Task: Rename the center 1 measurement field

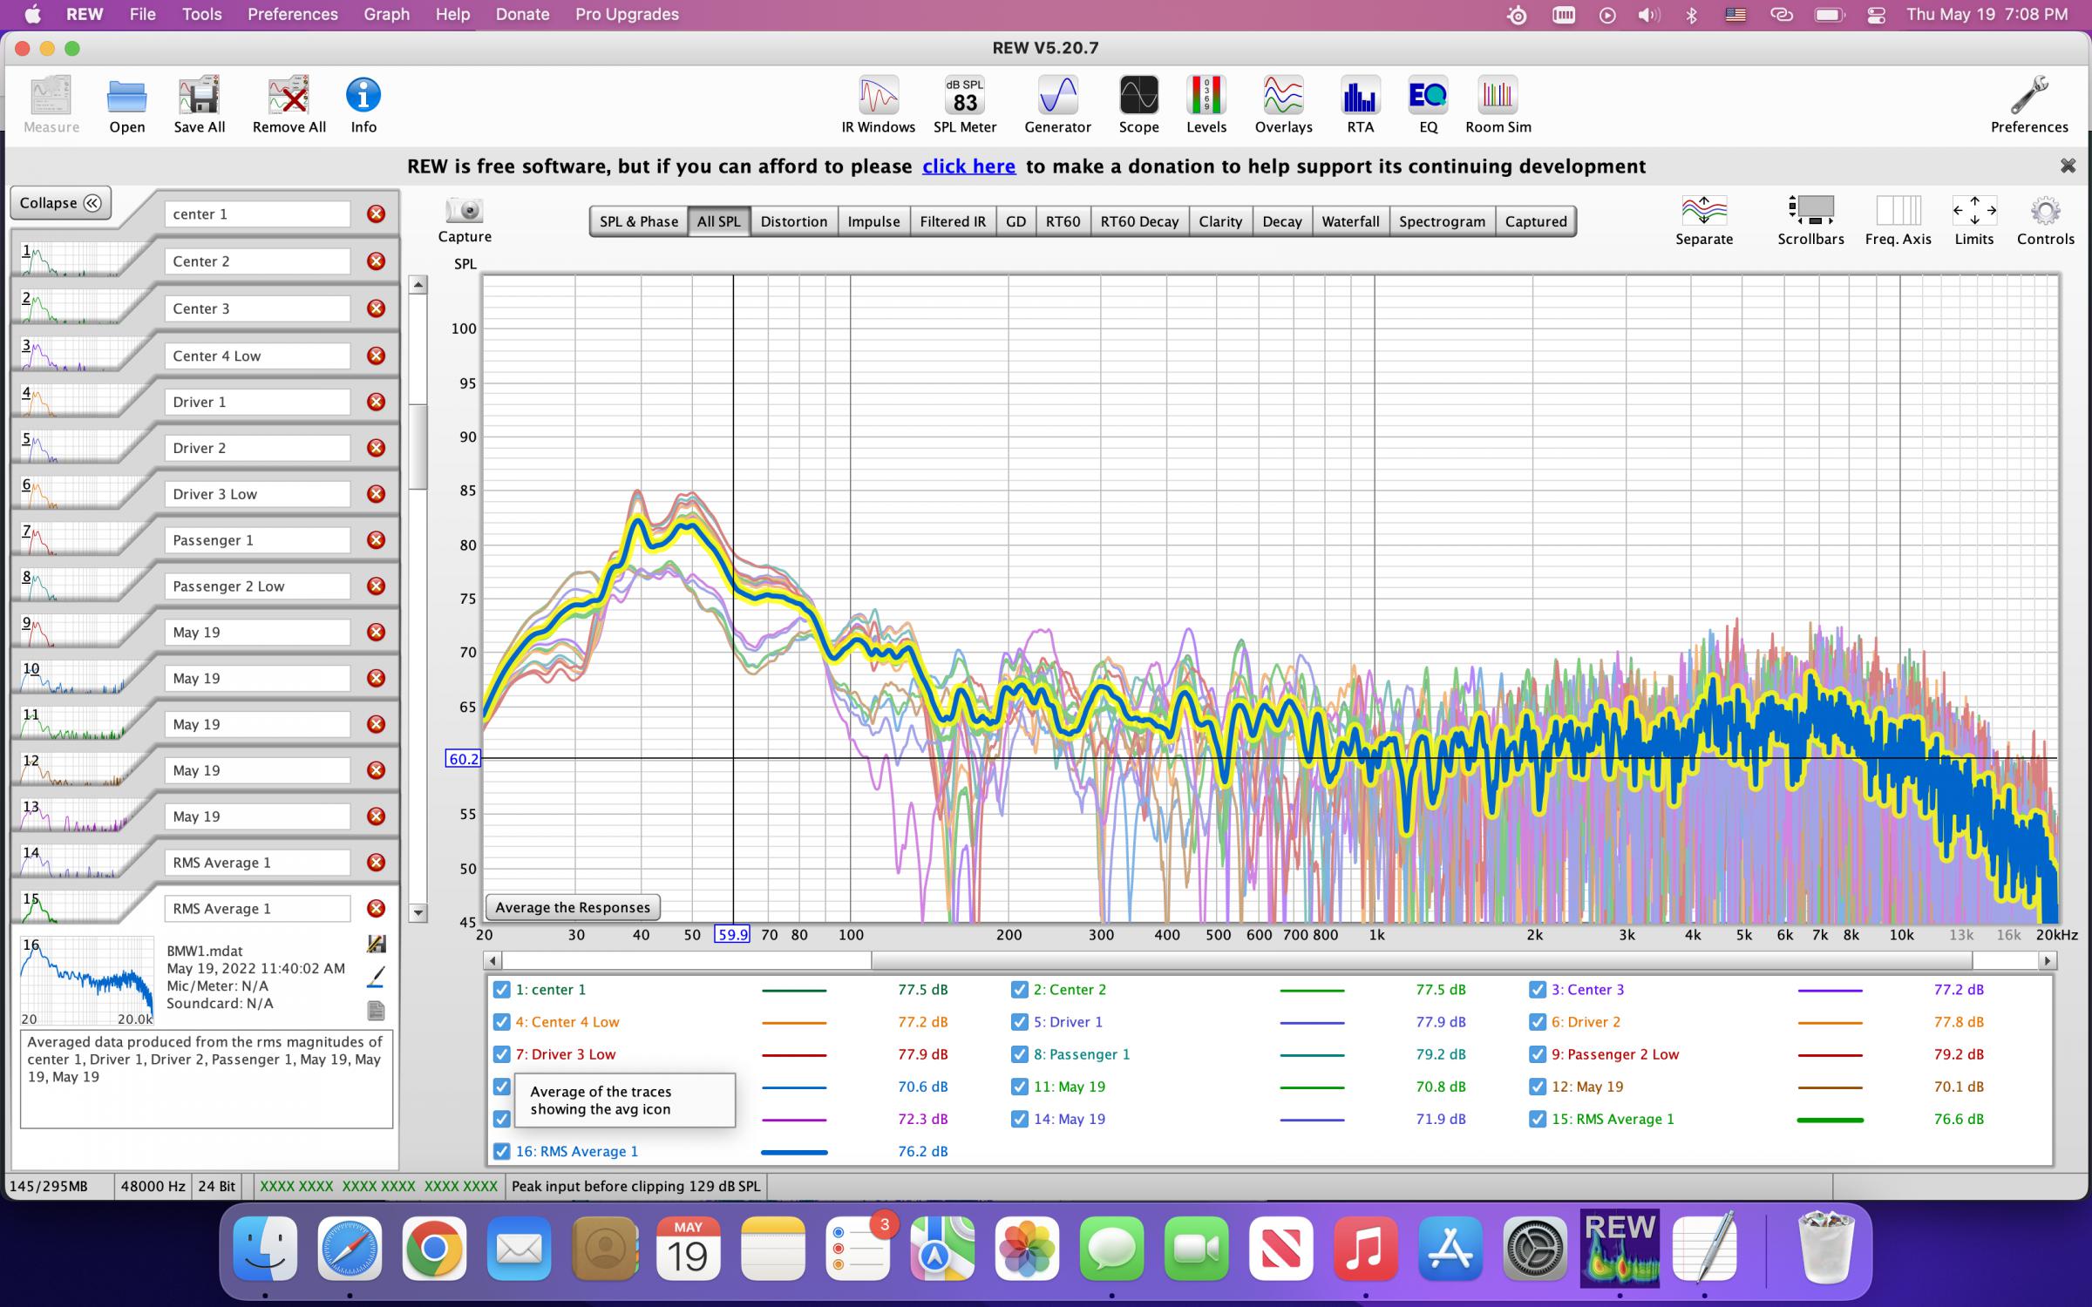Action: pos(256,213)
